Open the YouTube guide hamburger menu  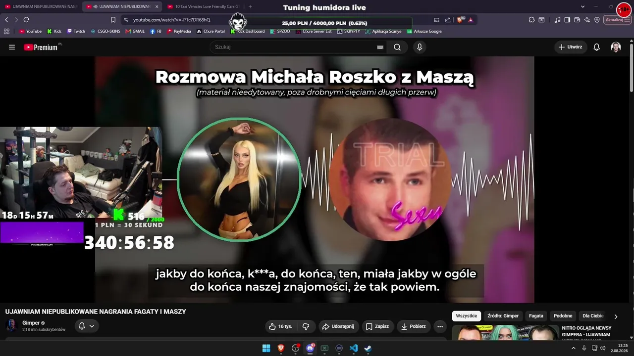12,47
